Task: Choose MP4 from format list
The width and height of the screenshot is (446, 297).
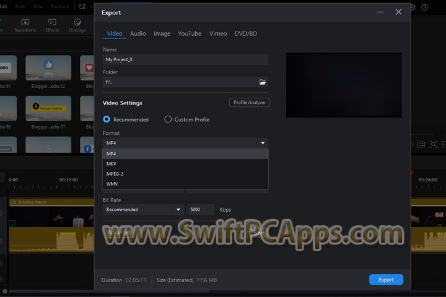Action: (x=185, y=153)
